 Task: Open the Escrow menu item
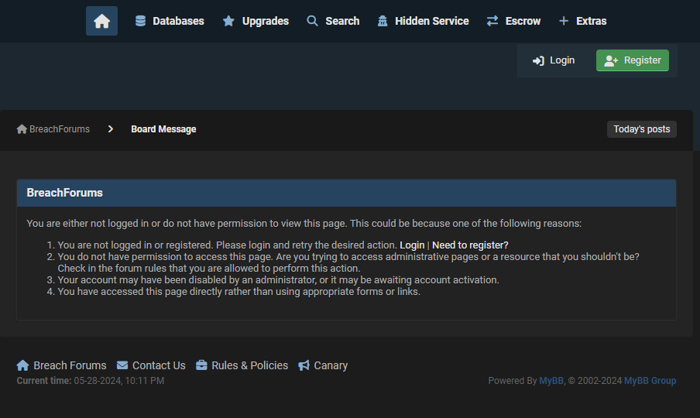click(513, 21)
